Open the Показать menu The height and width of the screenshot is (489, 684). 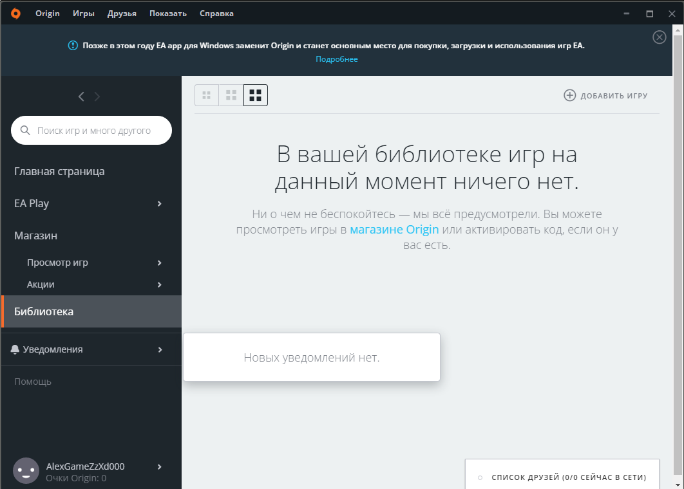pyautogui.click(x=168, y=14)
